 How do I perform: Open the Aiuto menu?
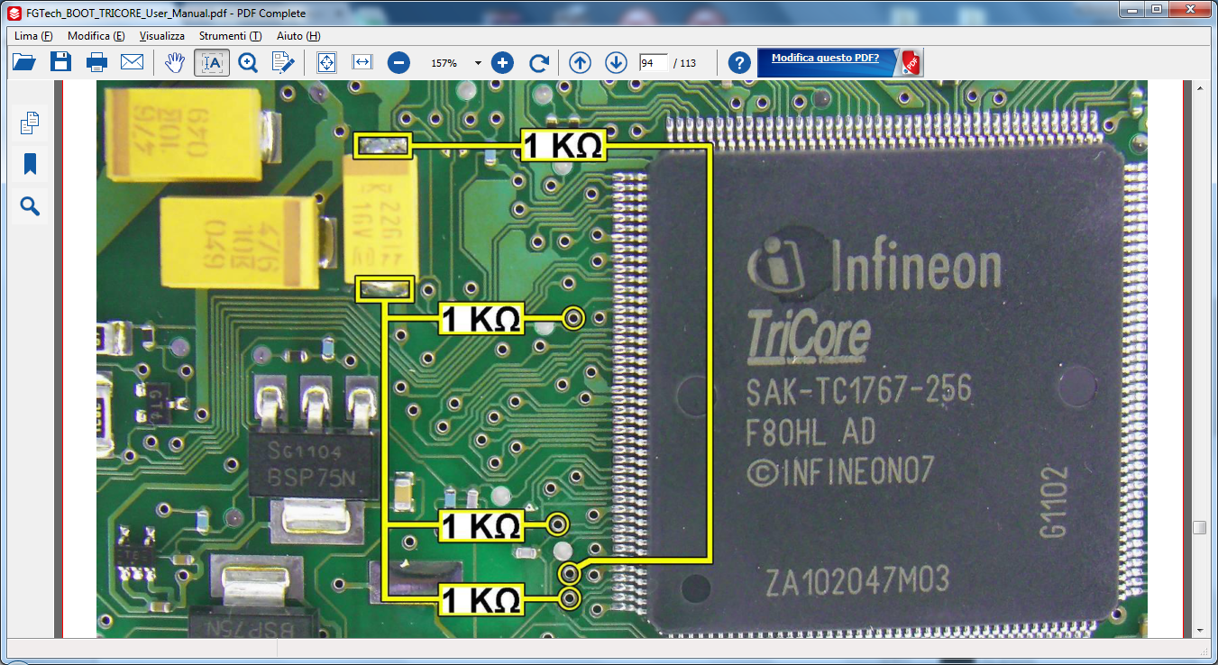click(298, 36)
